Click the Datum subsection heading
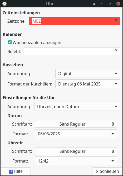 [14, 116]
